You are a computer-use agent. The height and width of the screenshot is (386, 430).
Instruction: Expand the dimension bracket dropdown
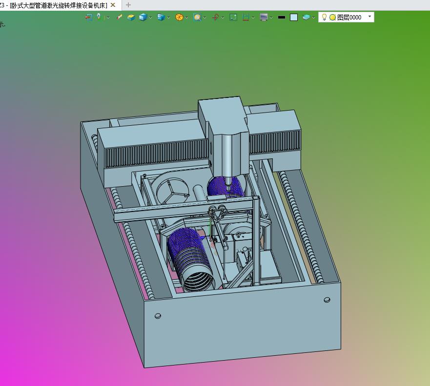tap(253, 18)
